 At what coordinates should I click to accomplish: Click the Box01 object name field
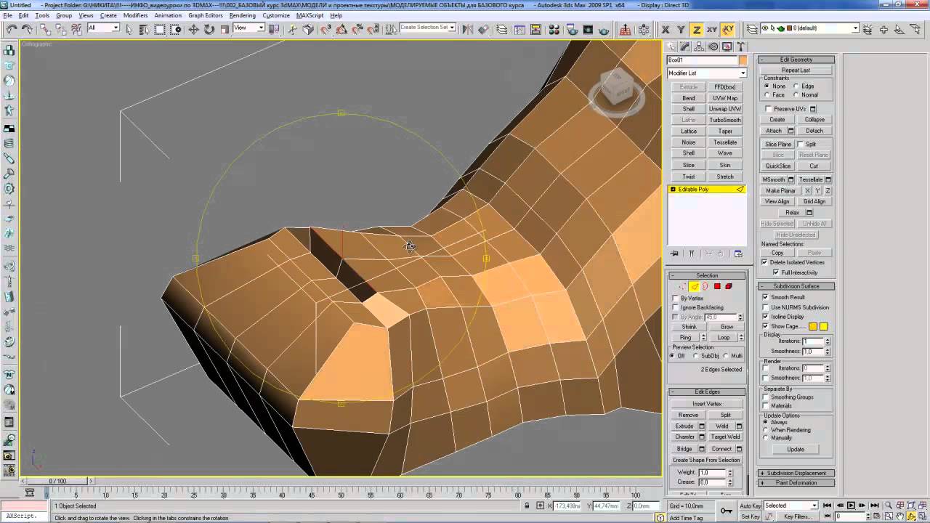tap(702, 60)
